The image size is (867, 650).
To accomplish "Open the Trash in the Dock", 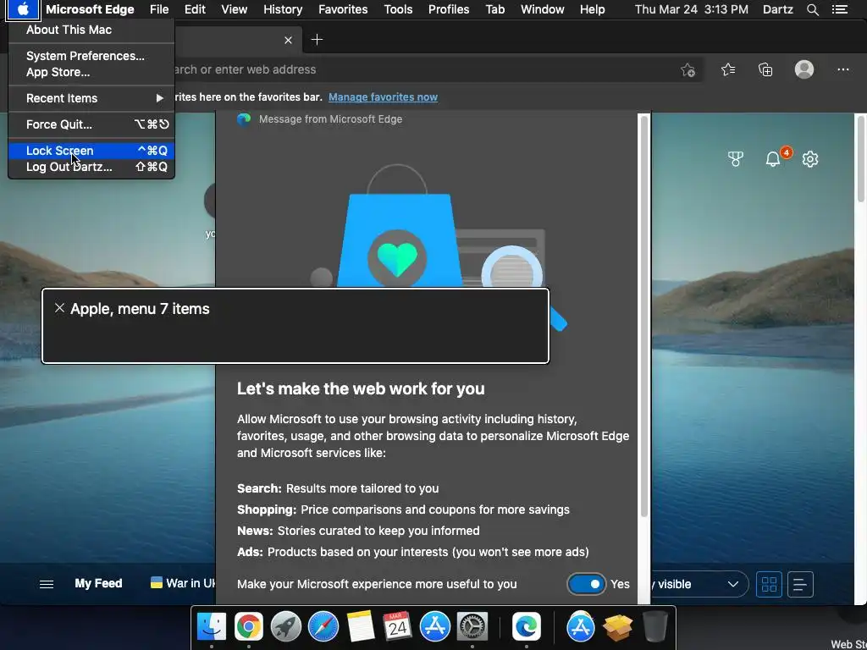I will [654, 627].
